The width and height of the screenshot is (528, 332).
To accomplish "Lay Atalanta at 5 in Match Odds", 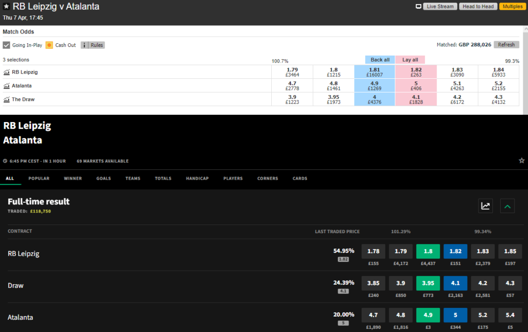I will 416,85.
